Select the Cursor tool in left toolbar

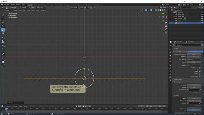(3, 18)
